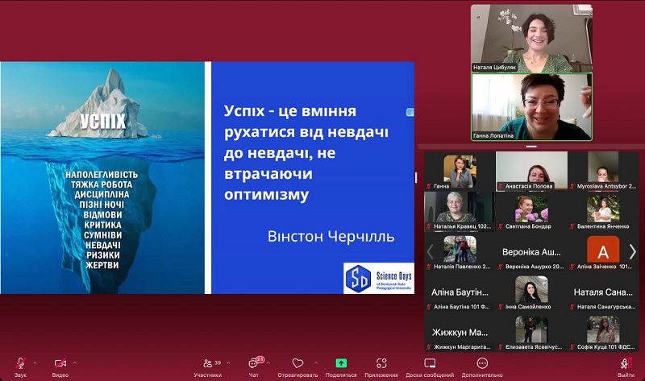
Task: Go to next page of participant gallery
Action: (x=632, y=252)
